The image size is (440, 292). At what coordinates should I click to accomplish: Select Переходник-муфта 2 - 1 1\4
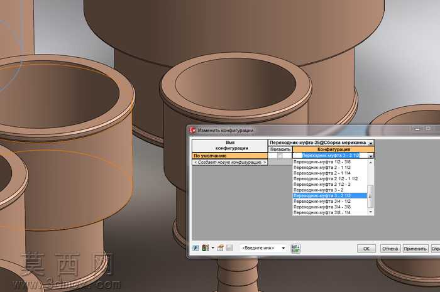coord(330,173)
